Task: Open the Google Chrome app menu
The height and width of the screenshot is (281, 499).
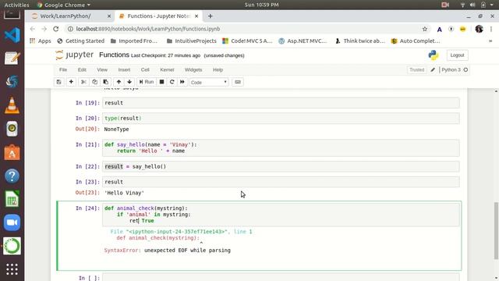Action: point(64,5)
